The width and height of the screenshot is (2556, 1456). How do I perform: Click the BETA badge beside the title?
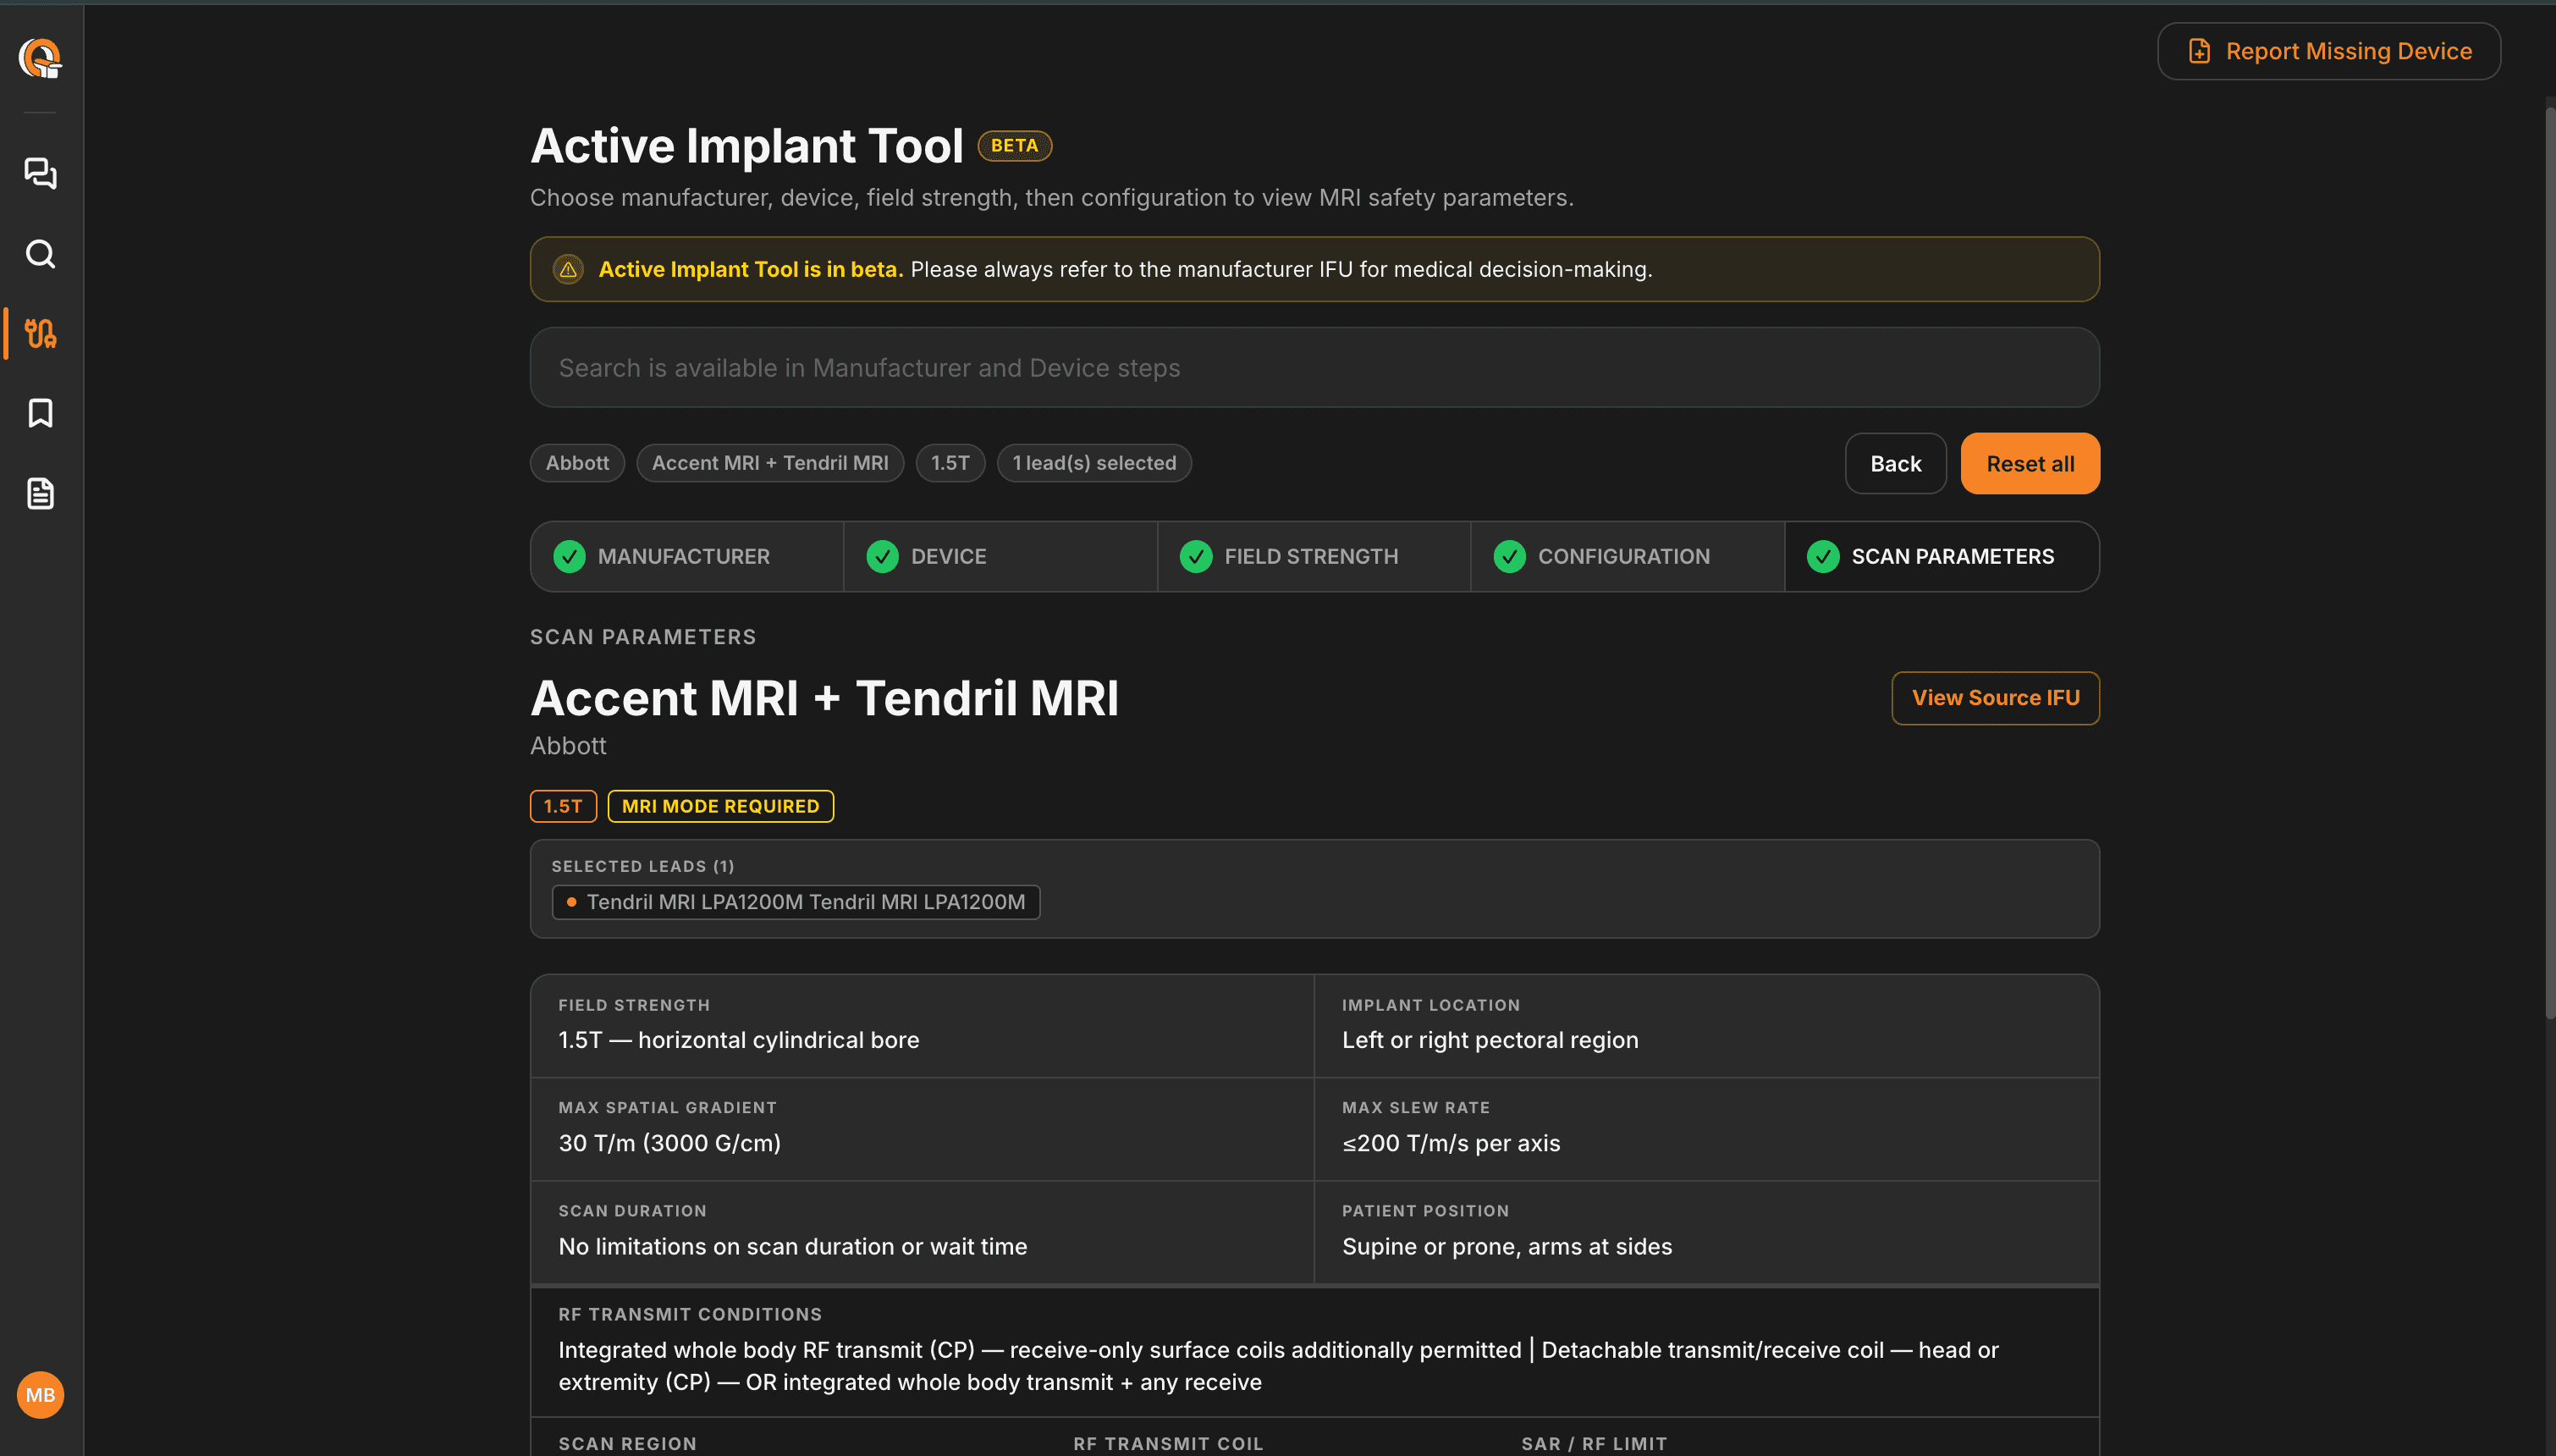1015,146
